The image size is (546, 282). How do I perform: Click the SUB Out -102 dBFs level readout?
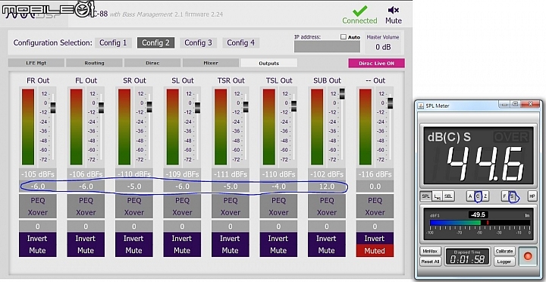(327, 174)
